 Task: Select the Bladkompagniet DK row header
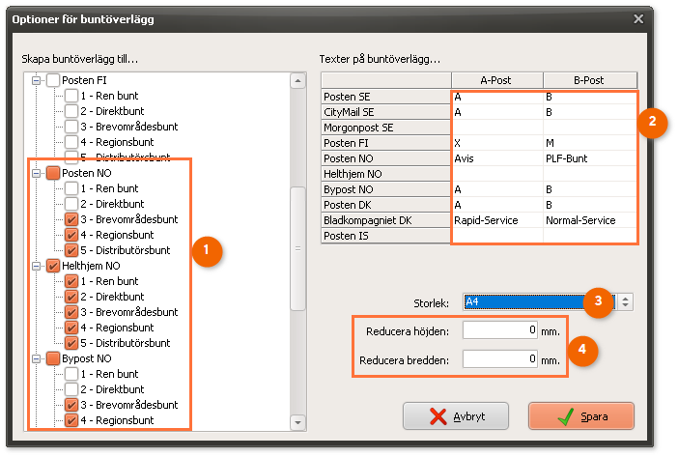(x=385, y=220)
